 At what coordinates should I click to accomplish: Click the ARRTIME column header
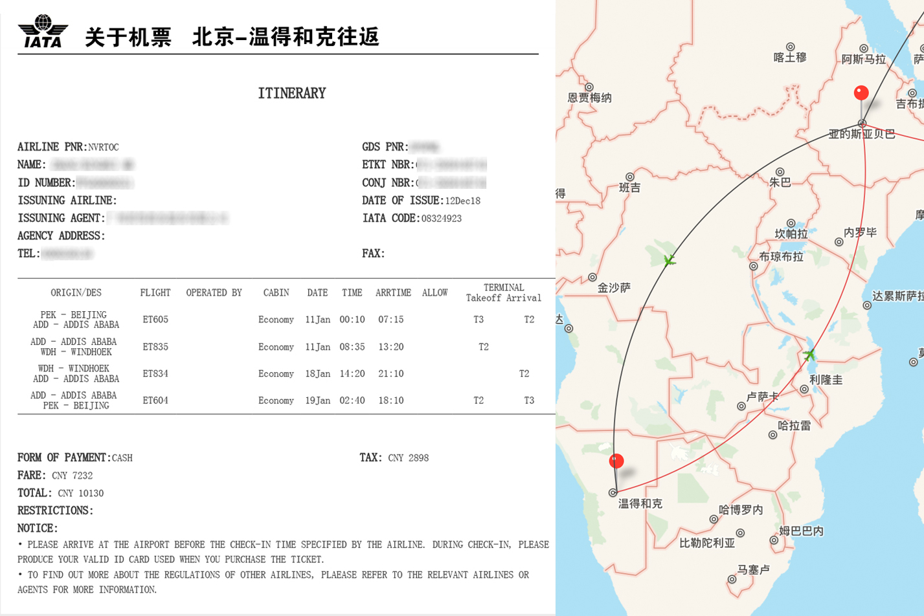click(x=394, y=292)
